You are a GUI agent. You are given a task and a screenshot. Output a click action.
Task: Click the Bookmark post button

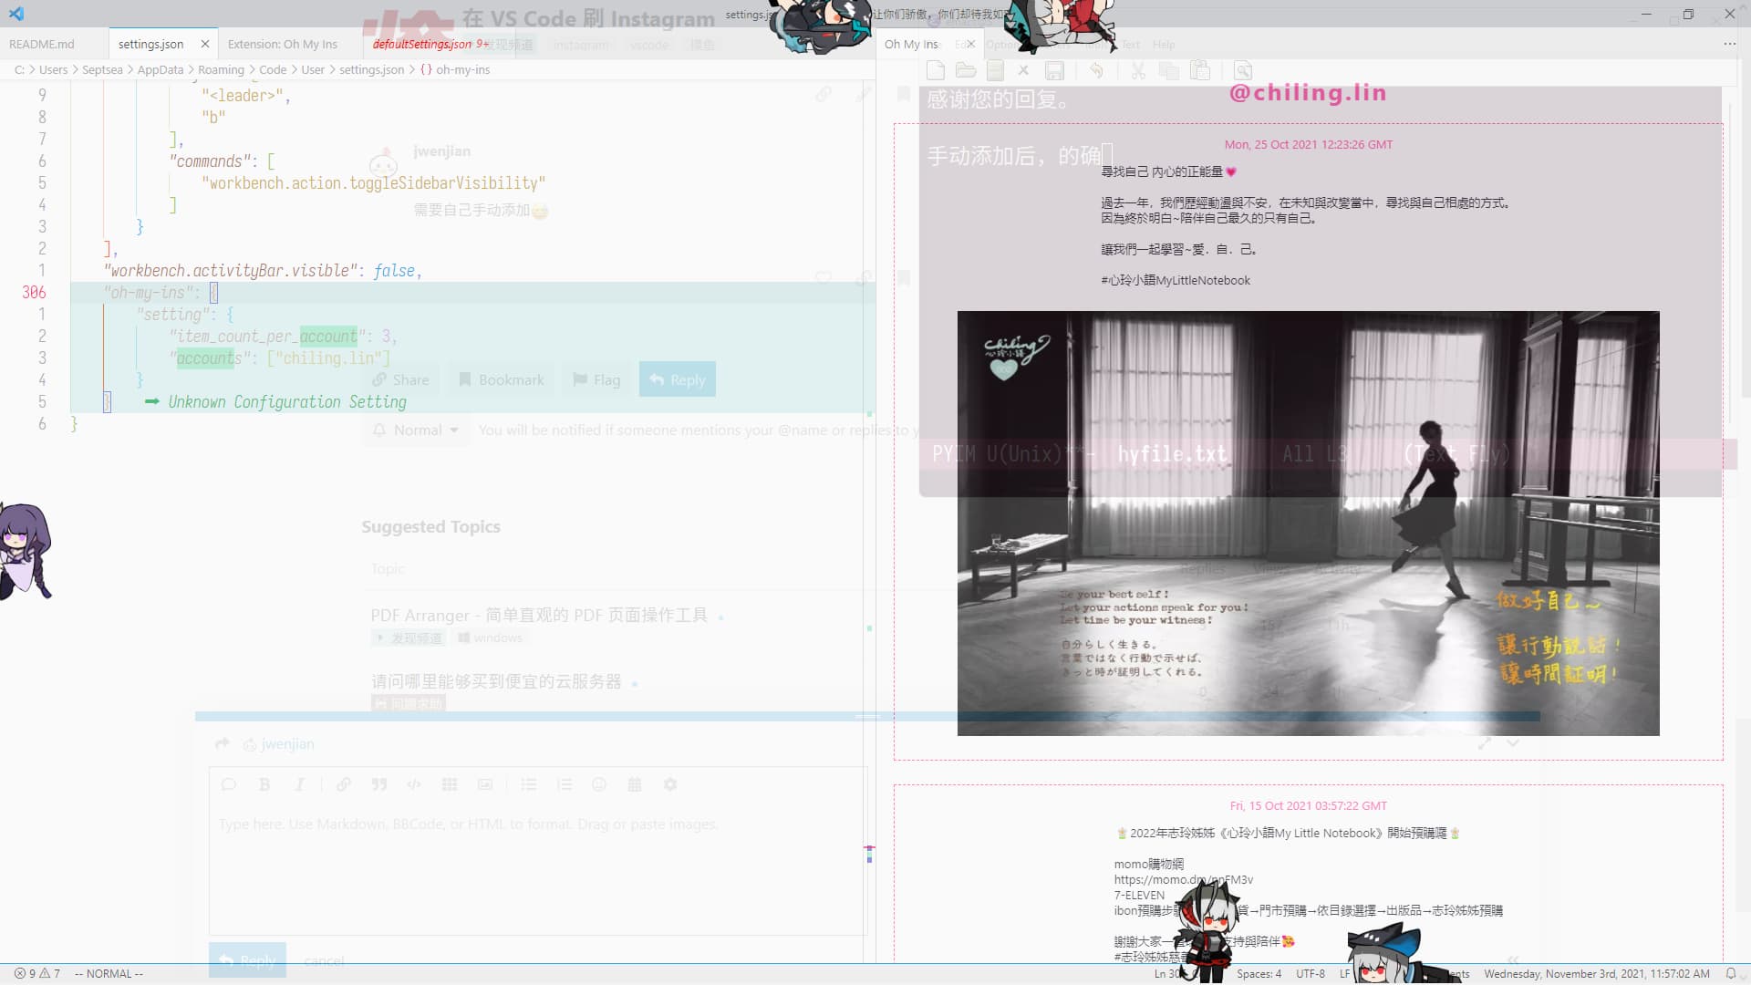[501, 379]
